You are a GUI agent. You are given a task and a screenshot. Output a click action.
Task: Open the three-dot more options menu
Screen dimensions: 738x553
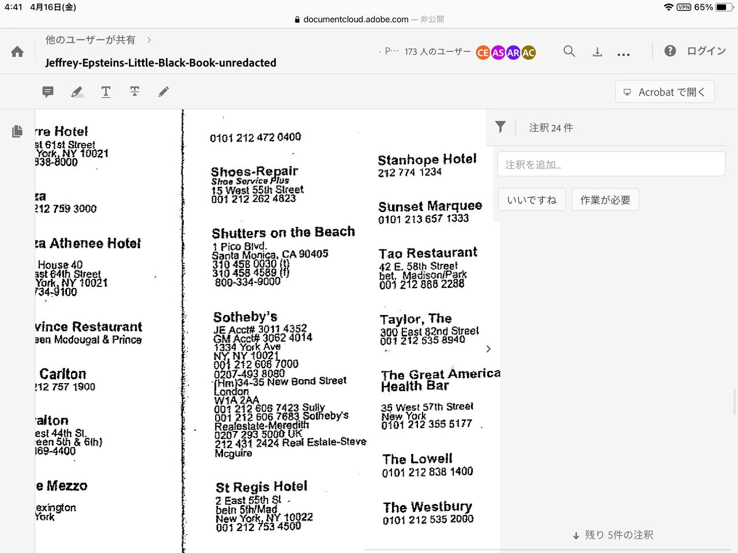tap(623, 54)
